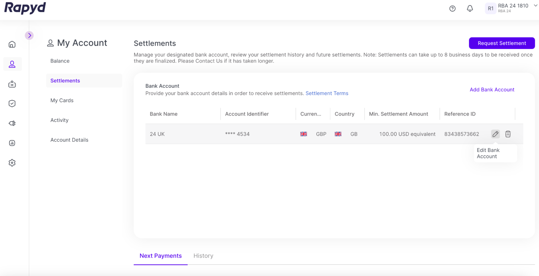Click the My Account person sidebar icon
Viewport: 539px width, 276px height.
point(12,64)
